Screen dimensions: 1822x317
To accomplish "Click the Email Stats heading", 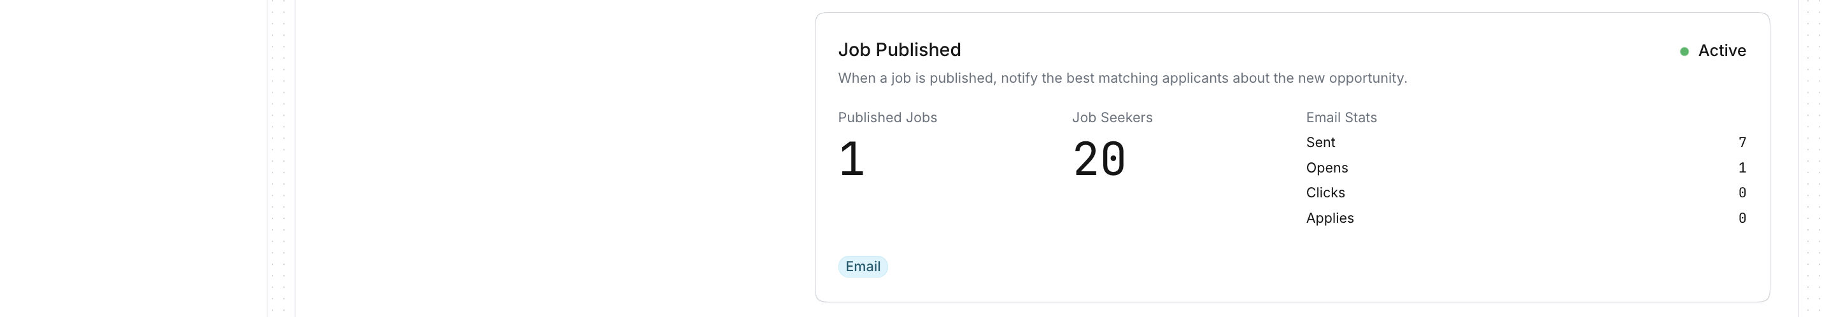I will [1341, 118].
